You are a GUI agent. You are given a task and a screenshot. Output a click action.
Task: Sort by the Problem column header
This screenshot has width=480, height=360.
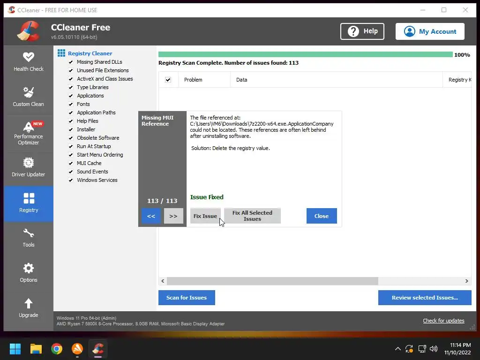(204, 80)
